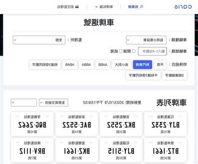
Task: Click 第14頁 under the BAE-5522 plate
Action: pyautogui.click(x=76, y=132)
